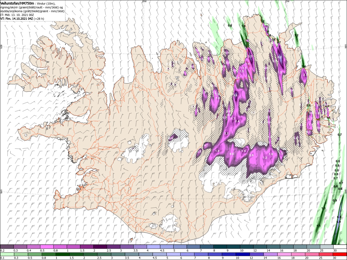
Task: Select the bottom legend swatch starting at 14
Action: pos(270,254)
